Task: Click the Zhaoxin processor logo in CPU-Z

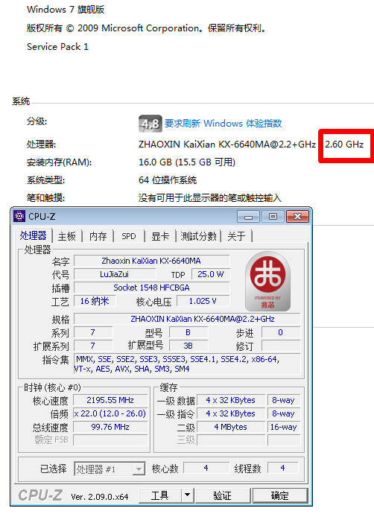Action: pos(267,282)
